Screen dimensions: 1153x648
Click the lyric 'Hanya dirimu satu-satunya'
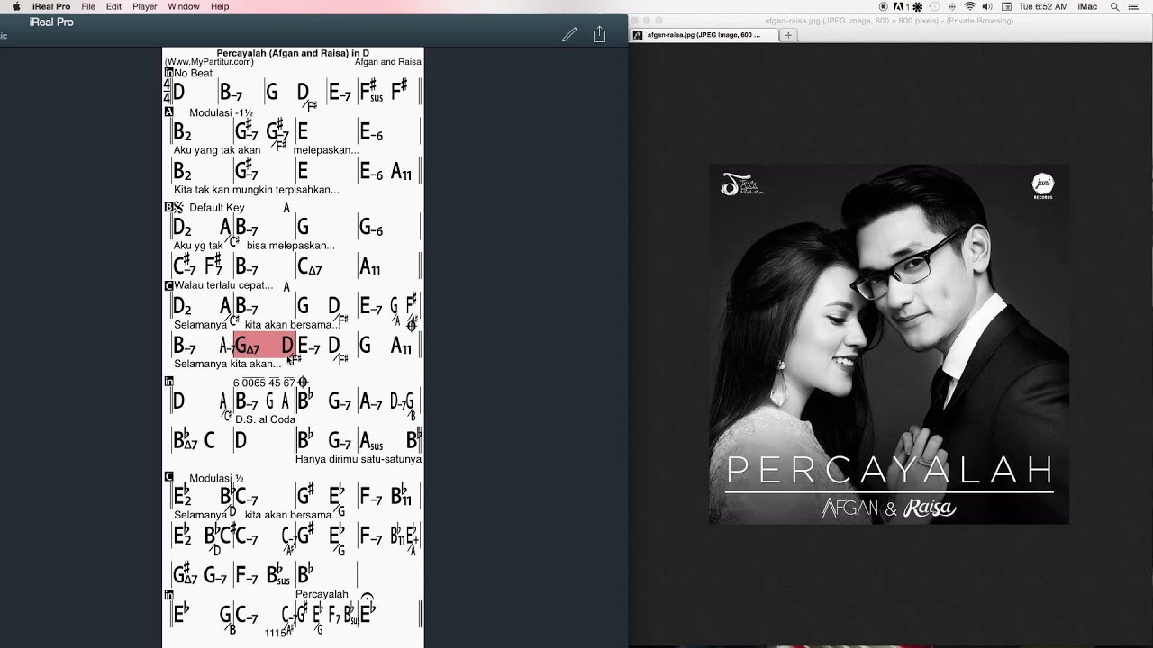(359, 459)
